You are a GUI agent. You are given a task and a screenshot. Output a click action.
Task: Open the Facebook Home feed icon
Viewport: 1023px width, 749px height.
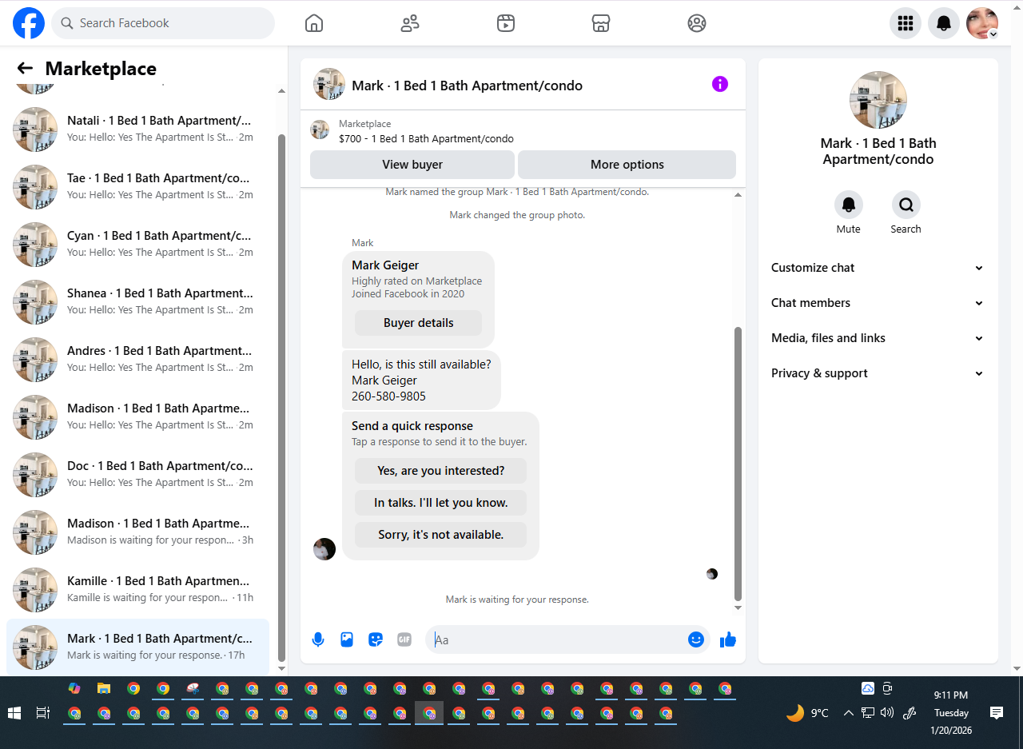click(x=314, y=23)
